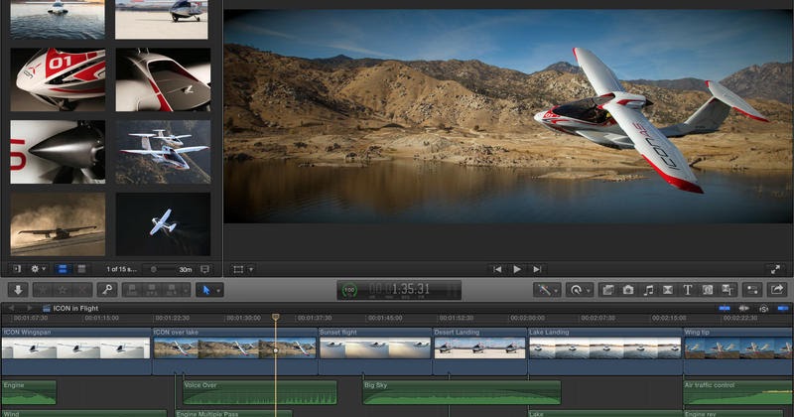The width and height of the screenshot is (794, 417).
Task: Toggle timeline snapping
Action: point(783,308)
